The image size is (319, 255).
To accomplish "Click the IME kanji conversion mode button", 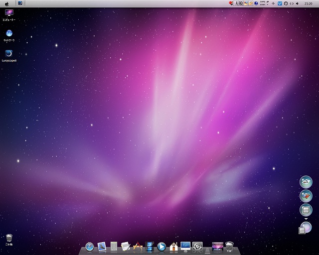I will 241,3.
